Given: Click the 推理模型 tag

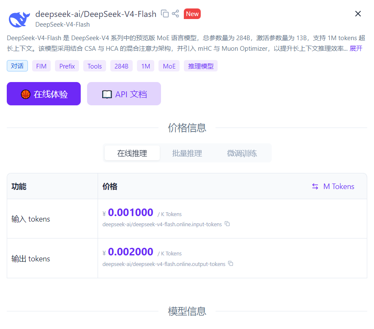Looking at the screenshot, I should 201,66.
